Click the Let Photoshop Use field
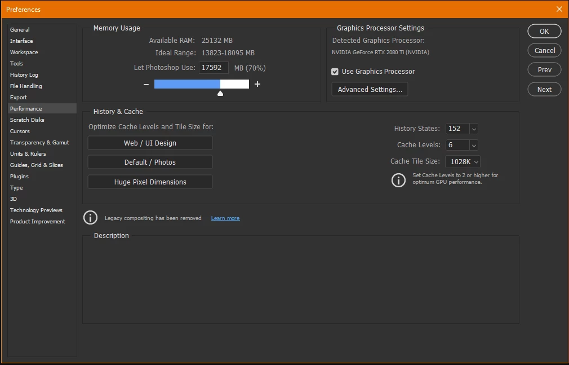The image size is (569, 365). pyautogui.click(x=214, y=68)
